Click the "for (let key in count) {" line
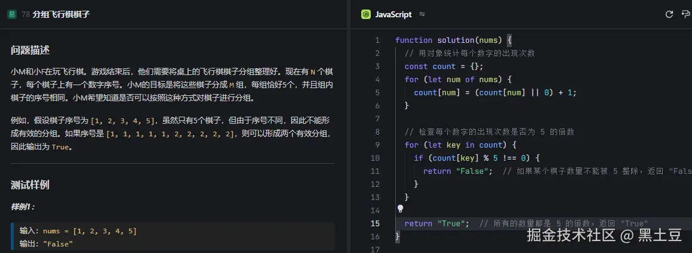692x253 pixels. pyautogui.click(x=460, y=145)
